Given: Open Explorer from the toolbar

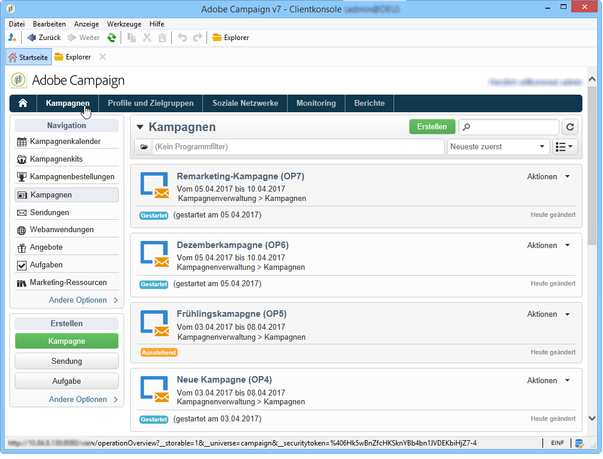Looking at the screenshot, I should [231, 38].
